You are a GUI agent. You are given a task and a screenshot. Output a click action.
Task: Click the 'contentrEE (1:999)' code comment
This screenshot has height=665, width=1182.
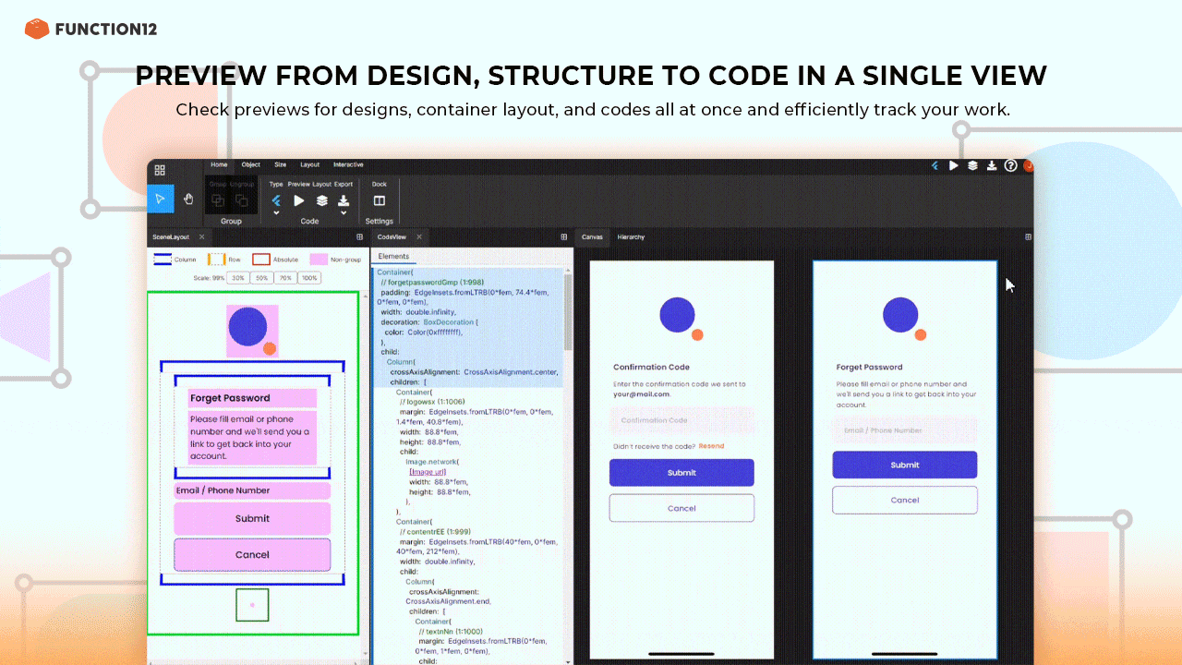pyautogui.click(x=436, y=532)
